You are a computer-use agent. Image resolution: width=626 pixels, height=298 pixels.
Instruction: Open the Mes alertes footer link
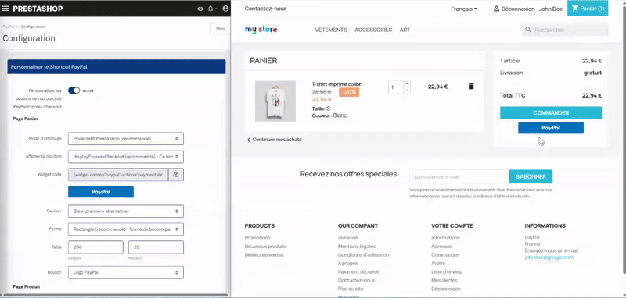tap(444, 281)
